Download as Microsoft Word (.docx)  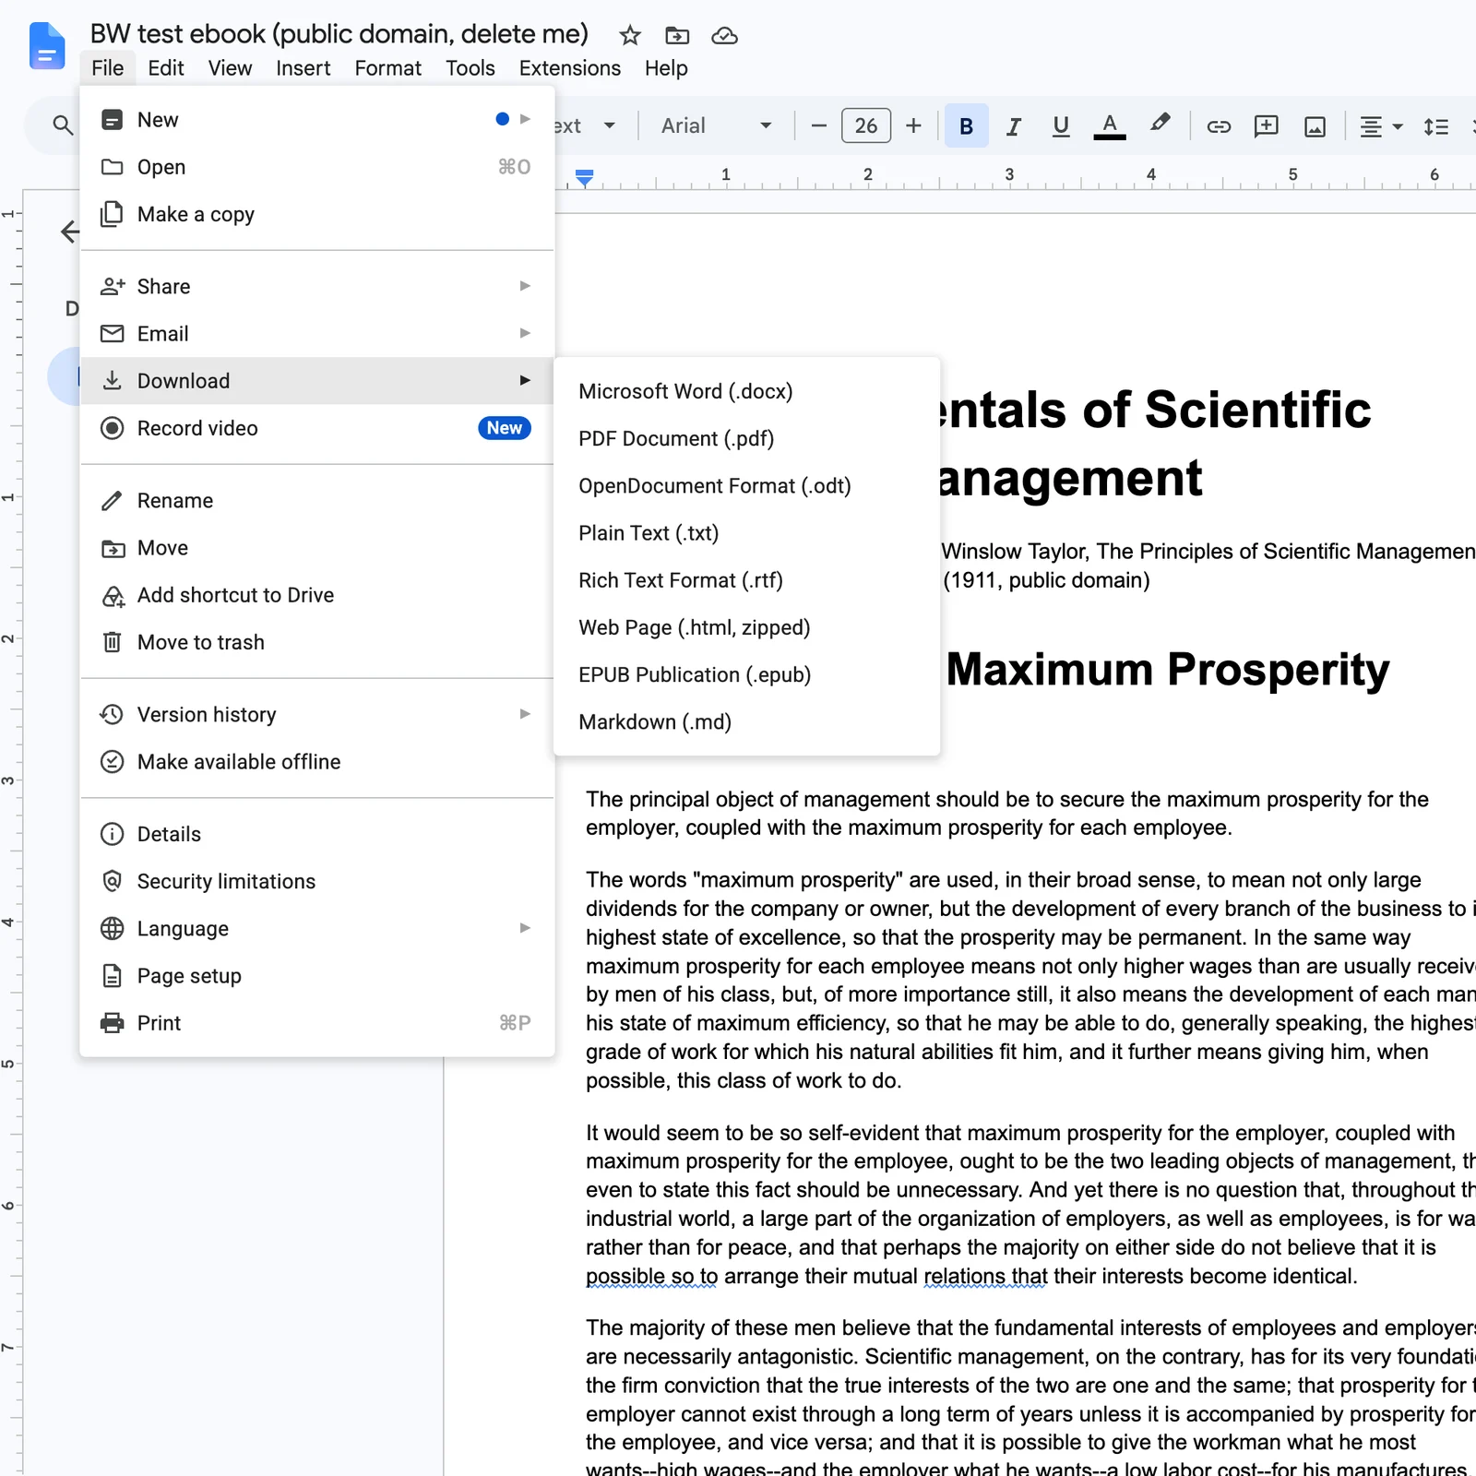pos(746,392)
